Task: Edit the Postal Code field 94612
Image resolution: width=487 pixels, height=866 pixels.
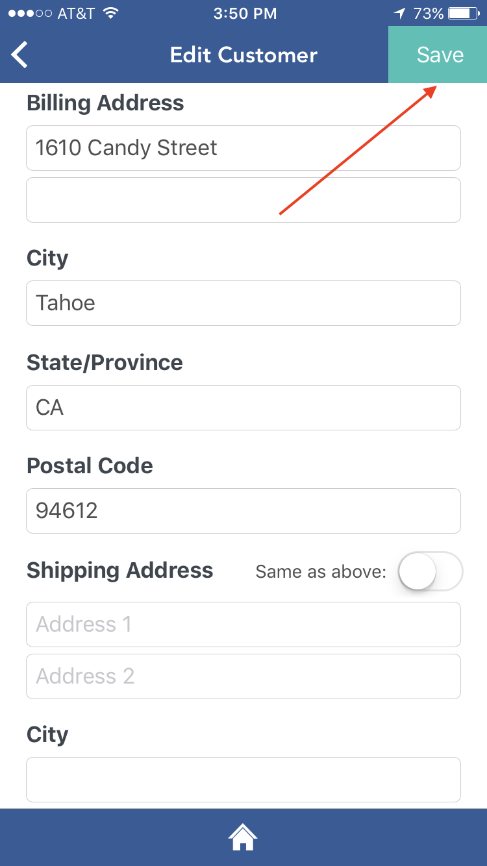Action: (x=243, y=511)
